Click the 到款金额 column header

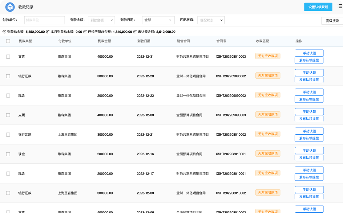(x=104, y=41)
